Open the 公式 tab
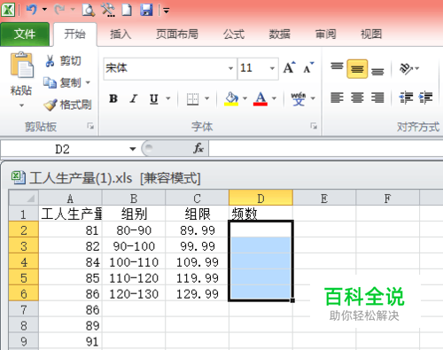 (x=234, y=35)
